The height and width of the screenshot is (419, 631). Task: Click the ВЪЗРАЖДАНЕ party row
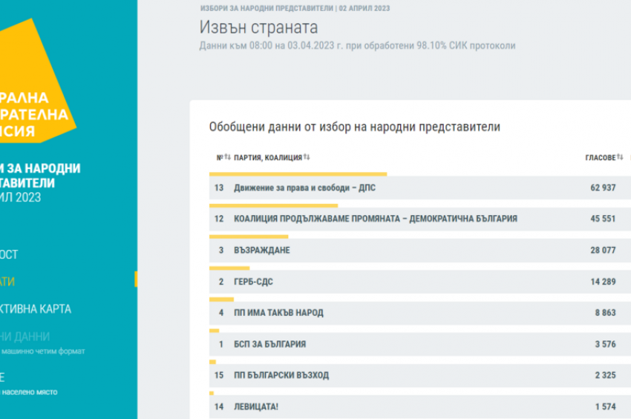261,250
